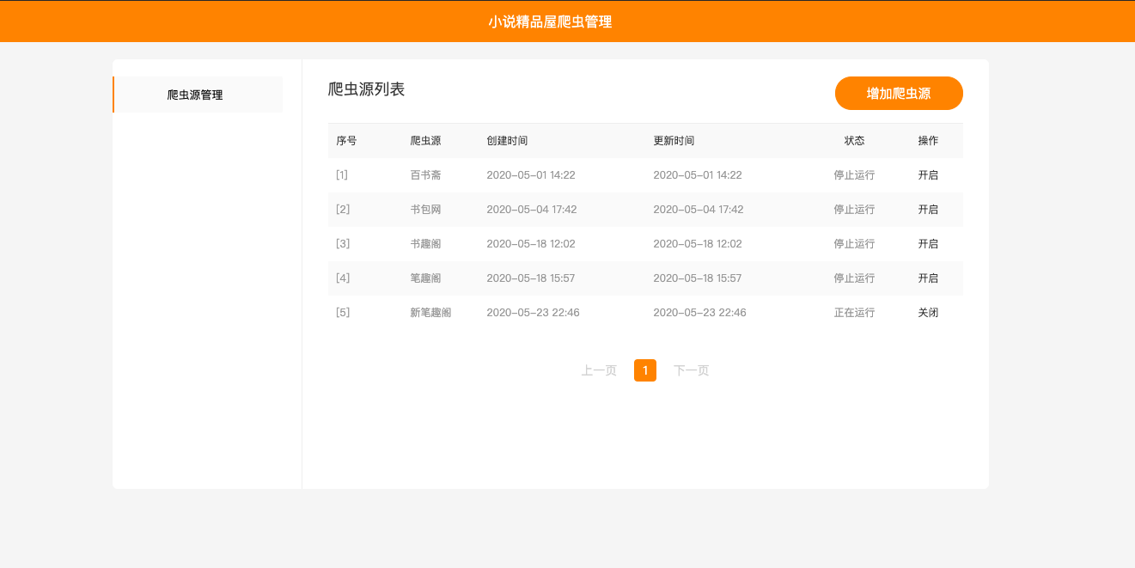Enable the 书包网 crawler with 开启

(x=928, y=210)
